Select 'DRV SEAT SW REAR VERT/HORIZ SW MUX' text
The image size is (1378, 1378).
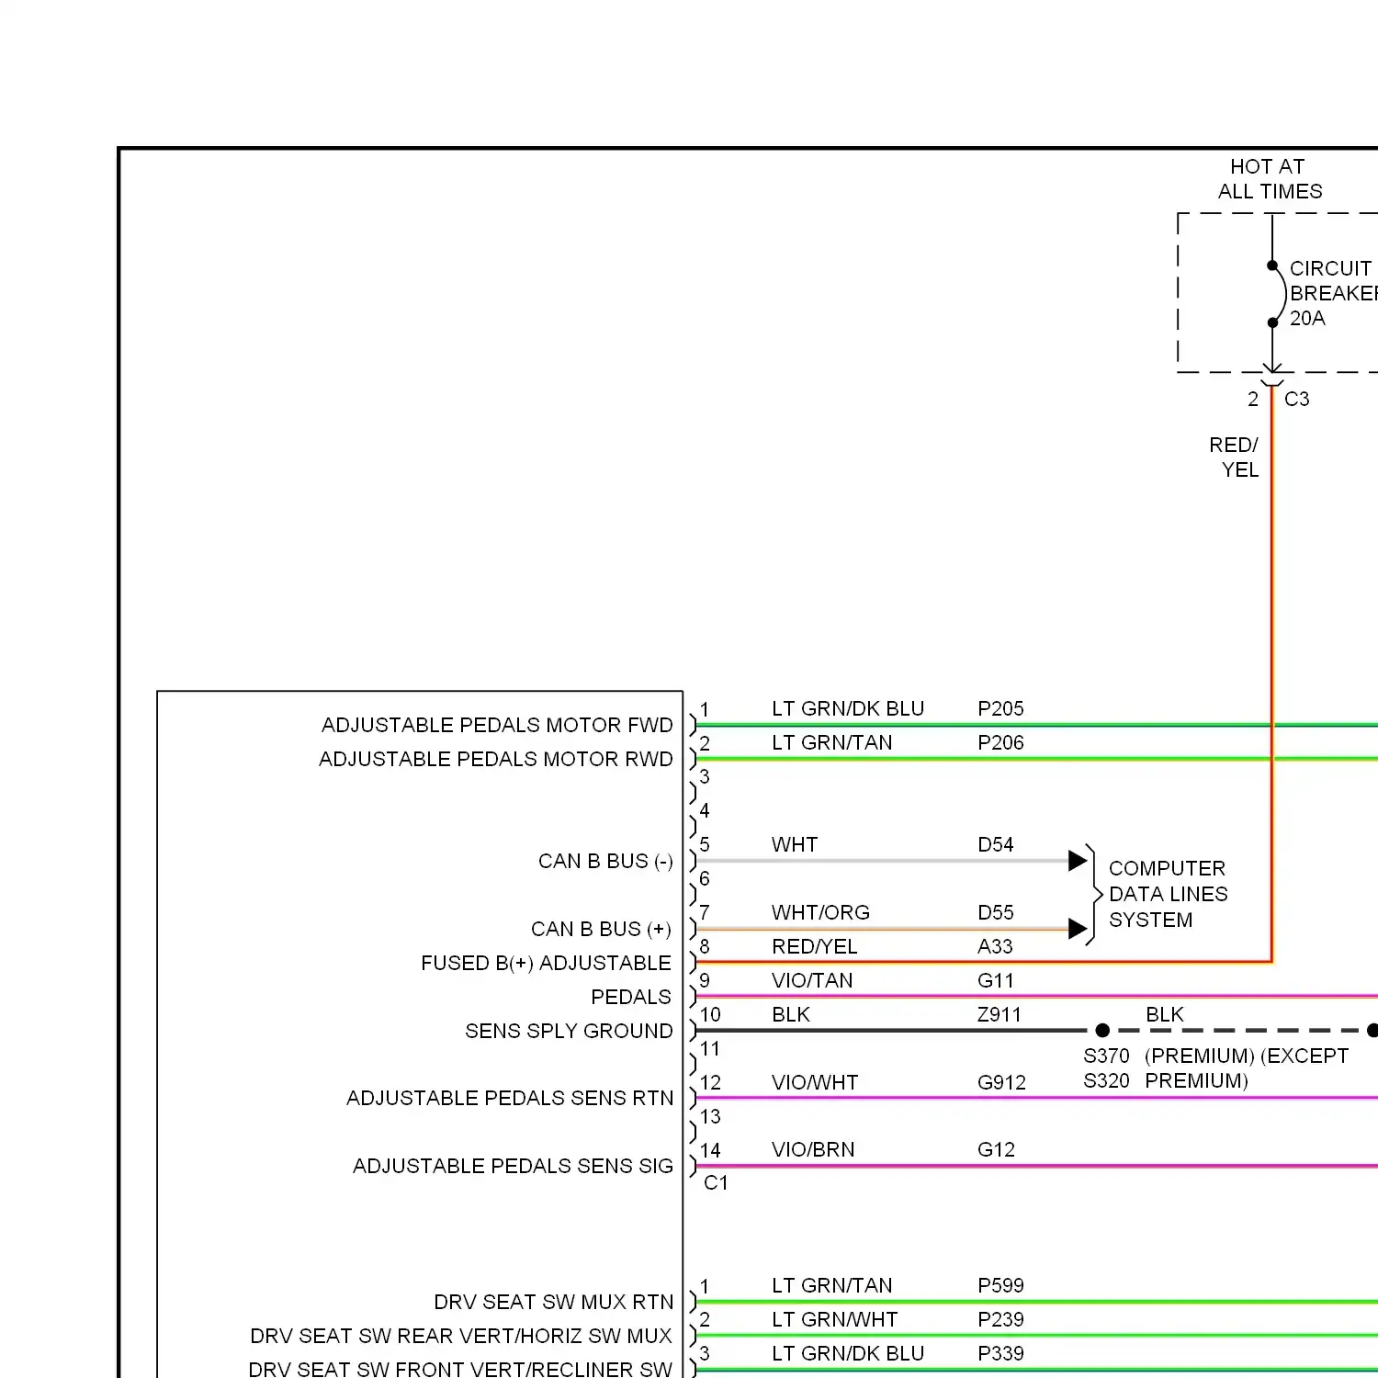[x=461, y=1336]
